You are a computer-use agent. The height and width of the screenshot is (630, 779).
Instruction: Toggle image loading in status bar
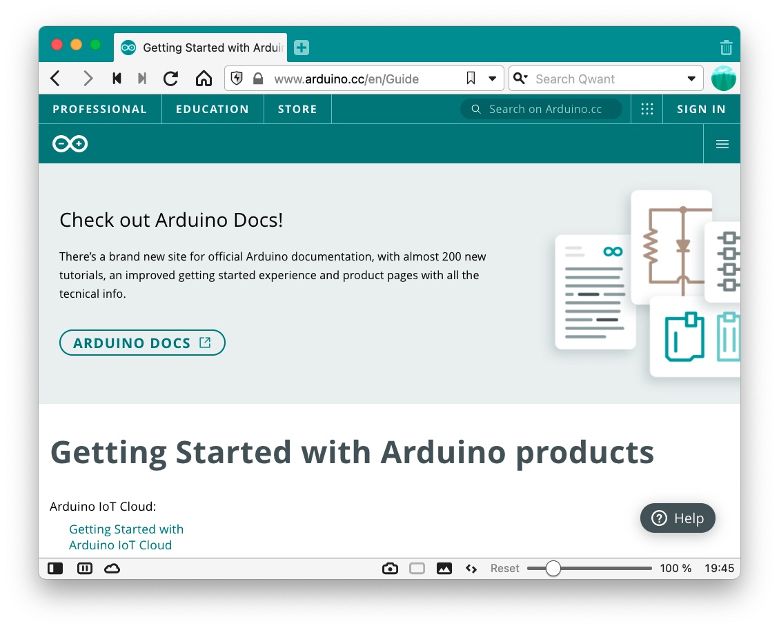(x=444, y=569)
